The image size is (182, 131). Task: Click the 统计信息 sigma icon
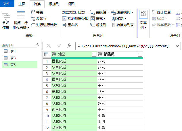(154, 12)
